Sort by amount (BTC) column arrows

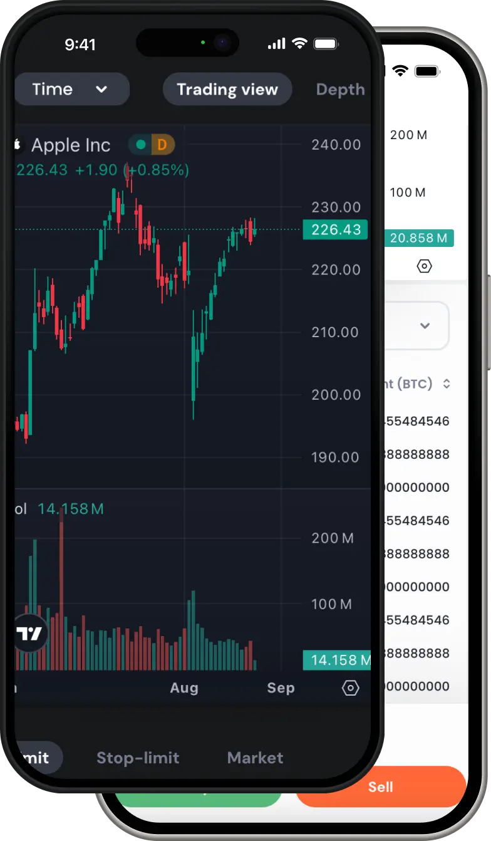coord(447,384)
